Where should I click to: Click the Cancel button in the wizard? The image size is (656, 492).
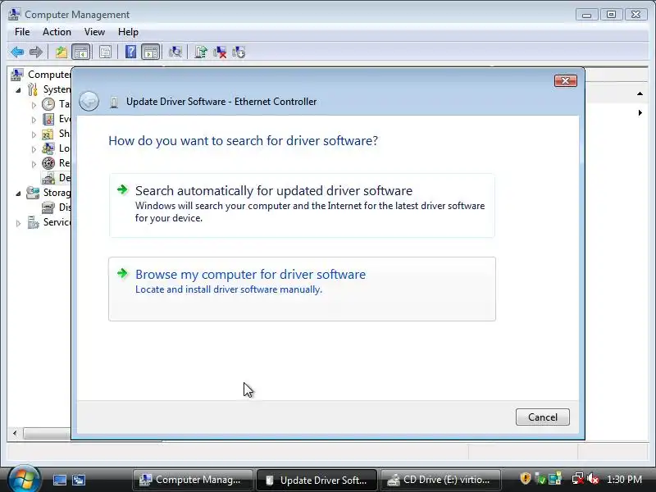[543, 417]
